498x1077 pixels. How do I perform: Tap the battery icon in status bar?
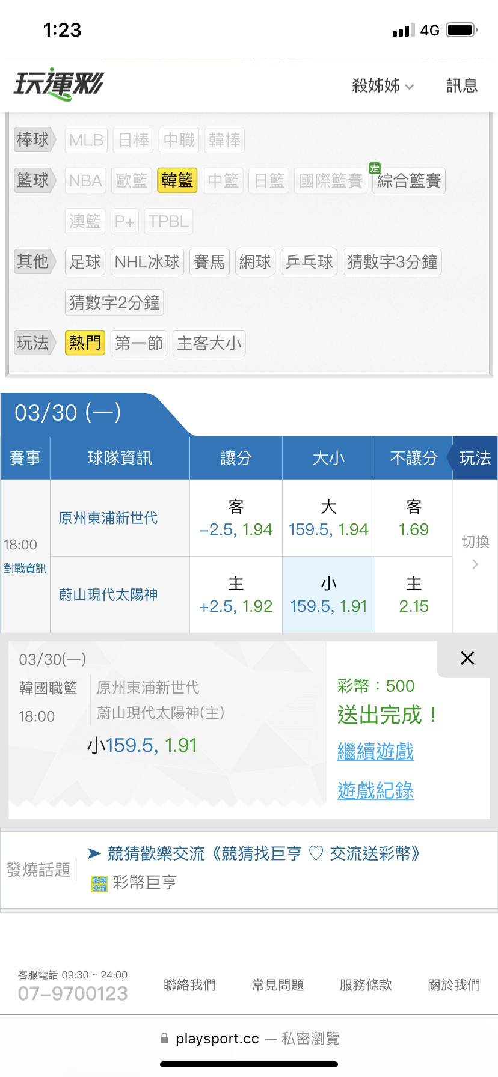click(462, 29)
